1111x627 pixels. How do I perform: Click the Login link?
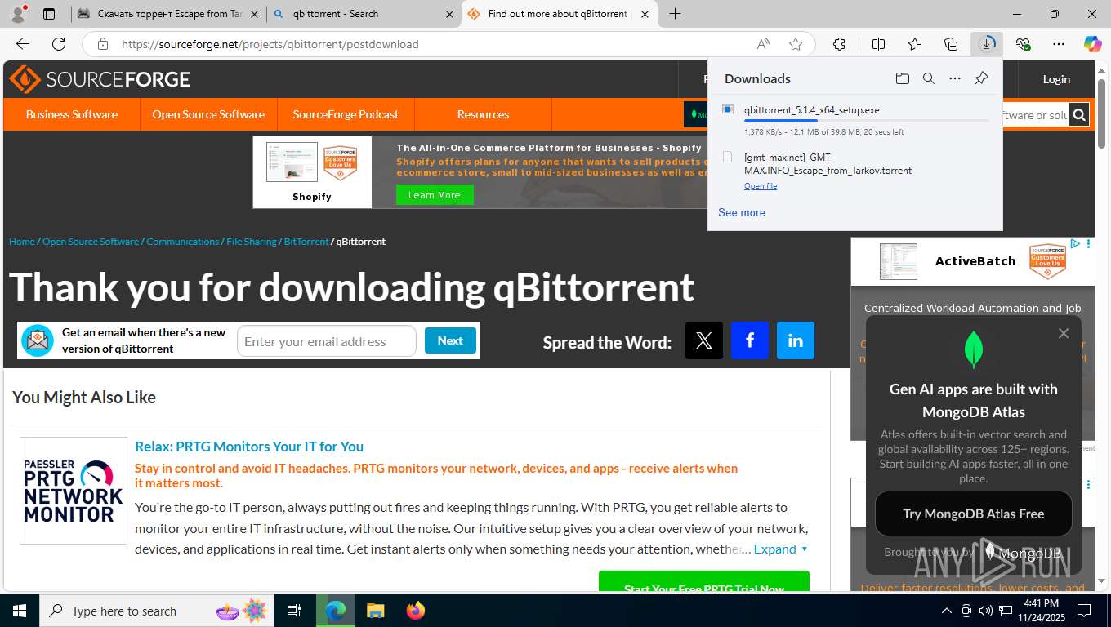click(1056, 79)
